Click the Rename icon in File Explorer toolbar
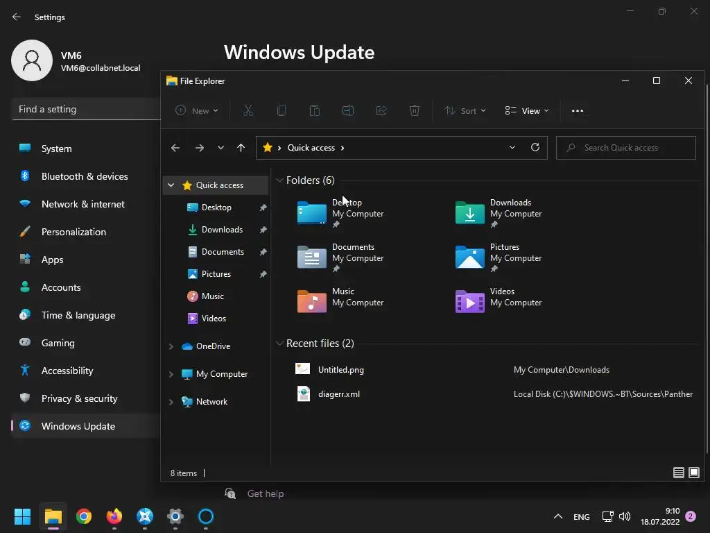The height and width of the screenshot is (533, 710). coord(348,110)
